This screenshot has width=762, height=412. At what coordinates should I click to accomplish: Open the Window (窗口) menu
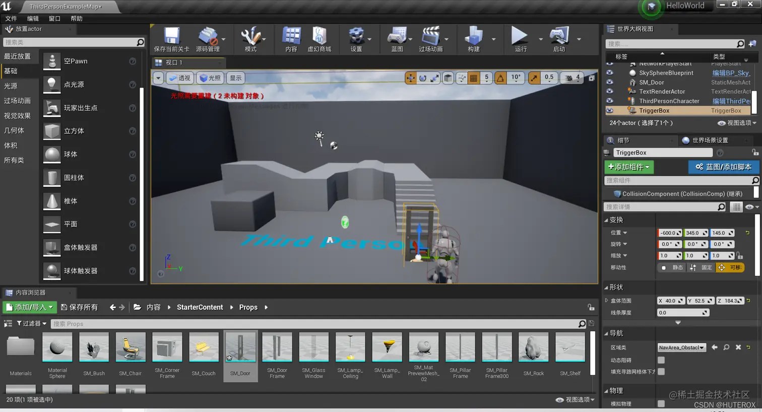(x=54, y=19)
